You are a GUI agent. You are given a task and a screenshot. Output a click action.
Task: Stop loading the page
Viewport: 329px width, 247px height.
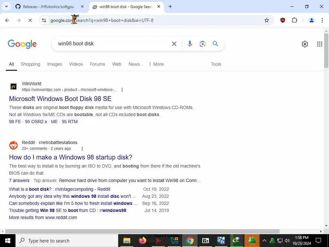click(x=30, y=20)
